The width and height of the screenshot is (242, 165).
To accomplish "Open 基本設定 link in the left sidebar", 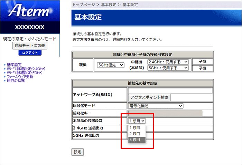I will tap(14, 65).
